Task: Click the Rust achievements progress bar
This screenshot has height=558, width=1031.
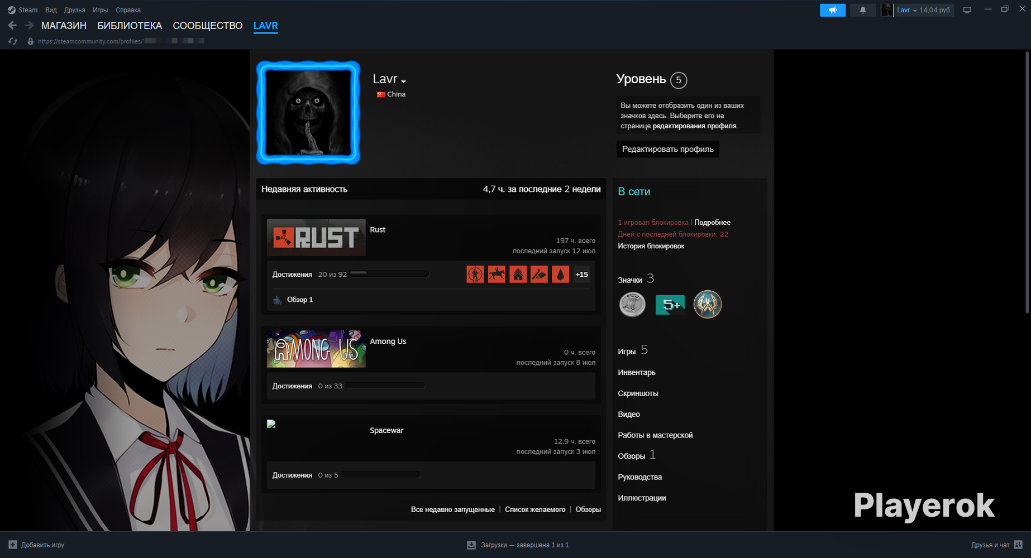Action: tap(389, 274)
